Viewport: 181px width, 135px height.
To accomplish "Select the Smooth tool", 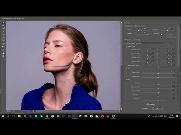I will (x=3, y=28).
